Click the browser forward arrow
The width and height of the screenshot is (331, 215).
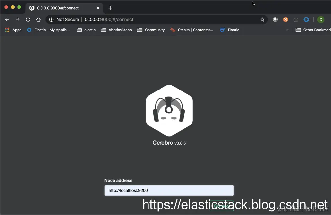[x=18, y=20]
